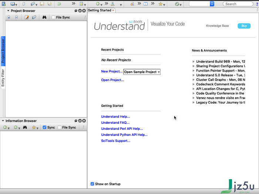
Task: Expand the Legacy Code news item
Action: [194, 102]
